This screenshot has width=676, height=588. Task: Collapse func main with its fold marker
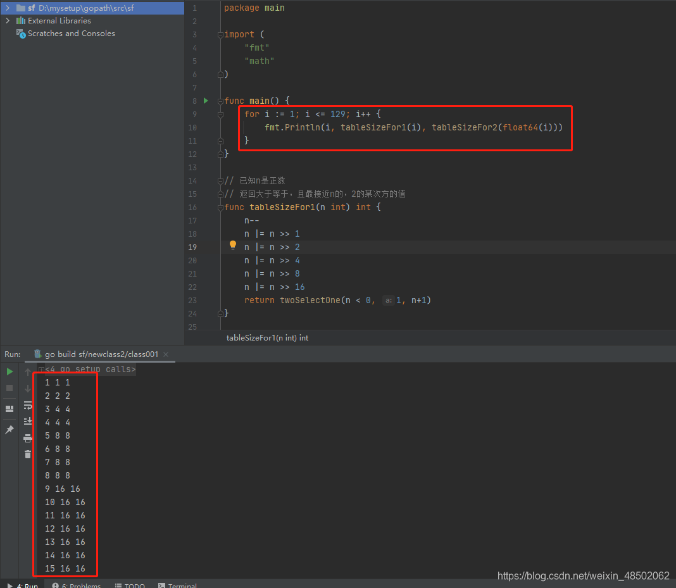pos(220,101)
